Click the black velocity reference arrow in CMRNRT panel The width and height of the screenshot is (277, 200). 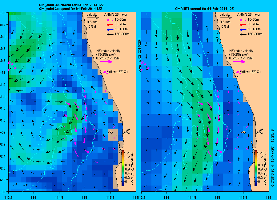(x=226, y=18)
